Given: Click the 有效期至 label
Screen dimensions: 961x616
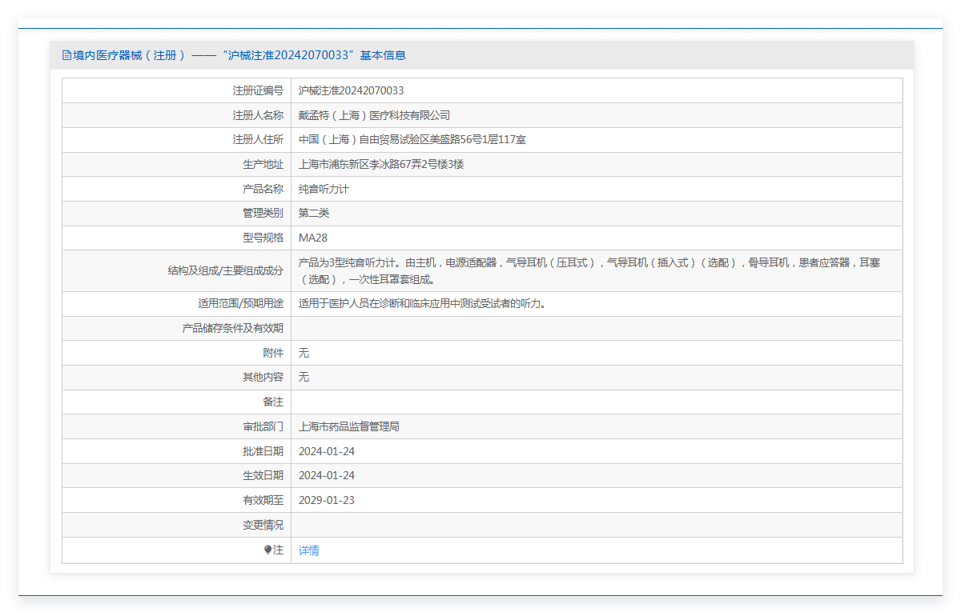Looking at the screenshot, I should (x=263, y=500).
